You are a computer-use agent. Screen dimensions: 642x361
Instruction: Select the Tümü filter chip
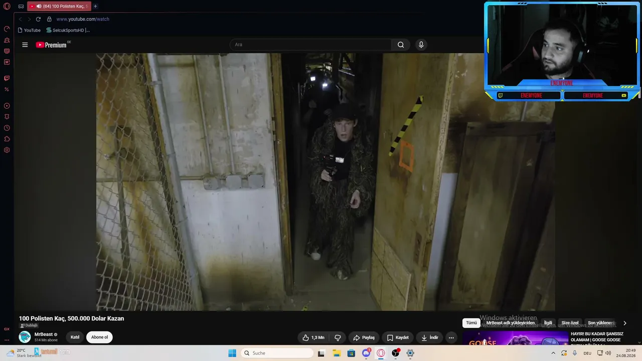(471, 323)
